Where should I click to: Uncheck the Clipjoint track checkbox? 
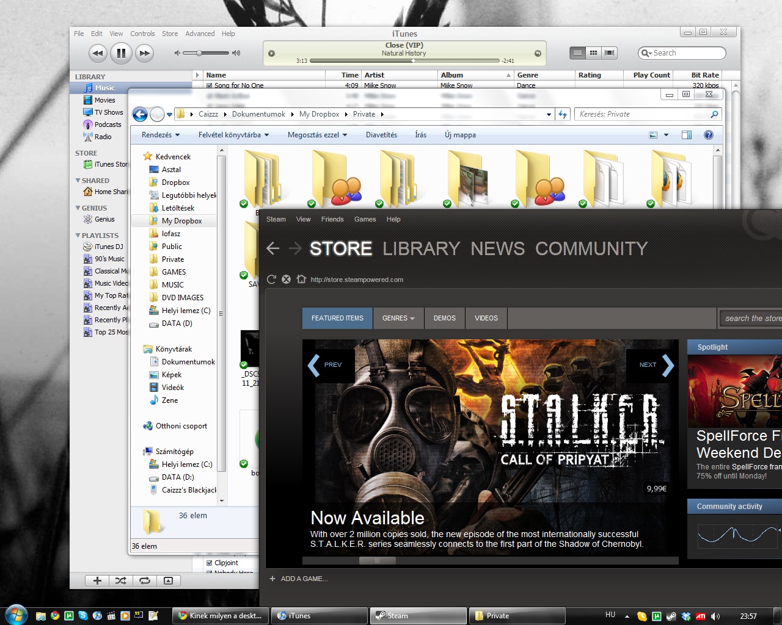[209, 563]
